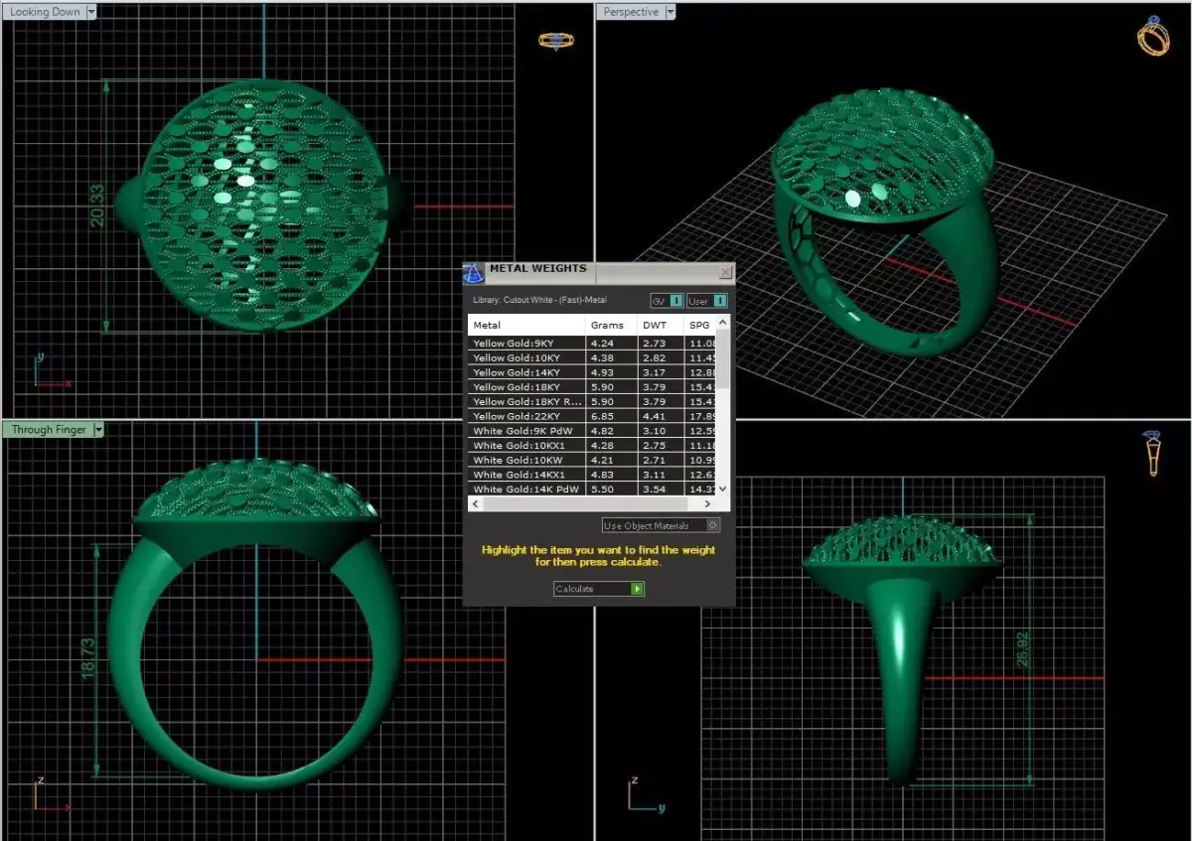Click the vertical scrollbar thumb in metal list
Viewport: 1192px width, 841px height.
click(723, 358)
